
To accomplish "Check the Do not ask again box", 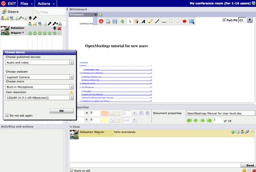I will (x=7, y=115).
